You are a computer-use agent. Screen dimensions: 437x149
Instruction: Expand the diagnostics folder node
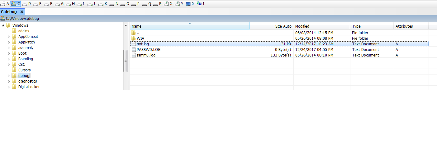coord(9,81)
